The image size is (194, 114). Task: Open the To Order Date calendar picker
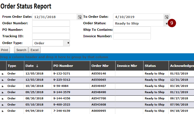pyautogui.click(x=167, y=17)
